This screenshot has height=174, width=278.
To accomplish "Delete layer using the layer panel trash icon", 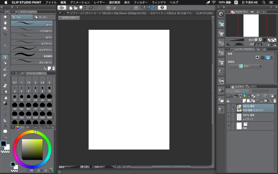I will [275, 101].
